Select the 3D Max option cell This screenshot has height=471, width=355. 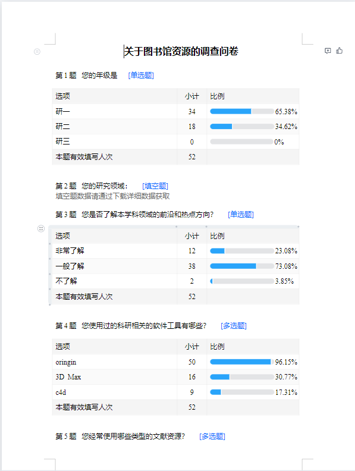click(114, 377)
